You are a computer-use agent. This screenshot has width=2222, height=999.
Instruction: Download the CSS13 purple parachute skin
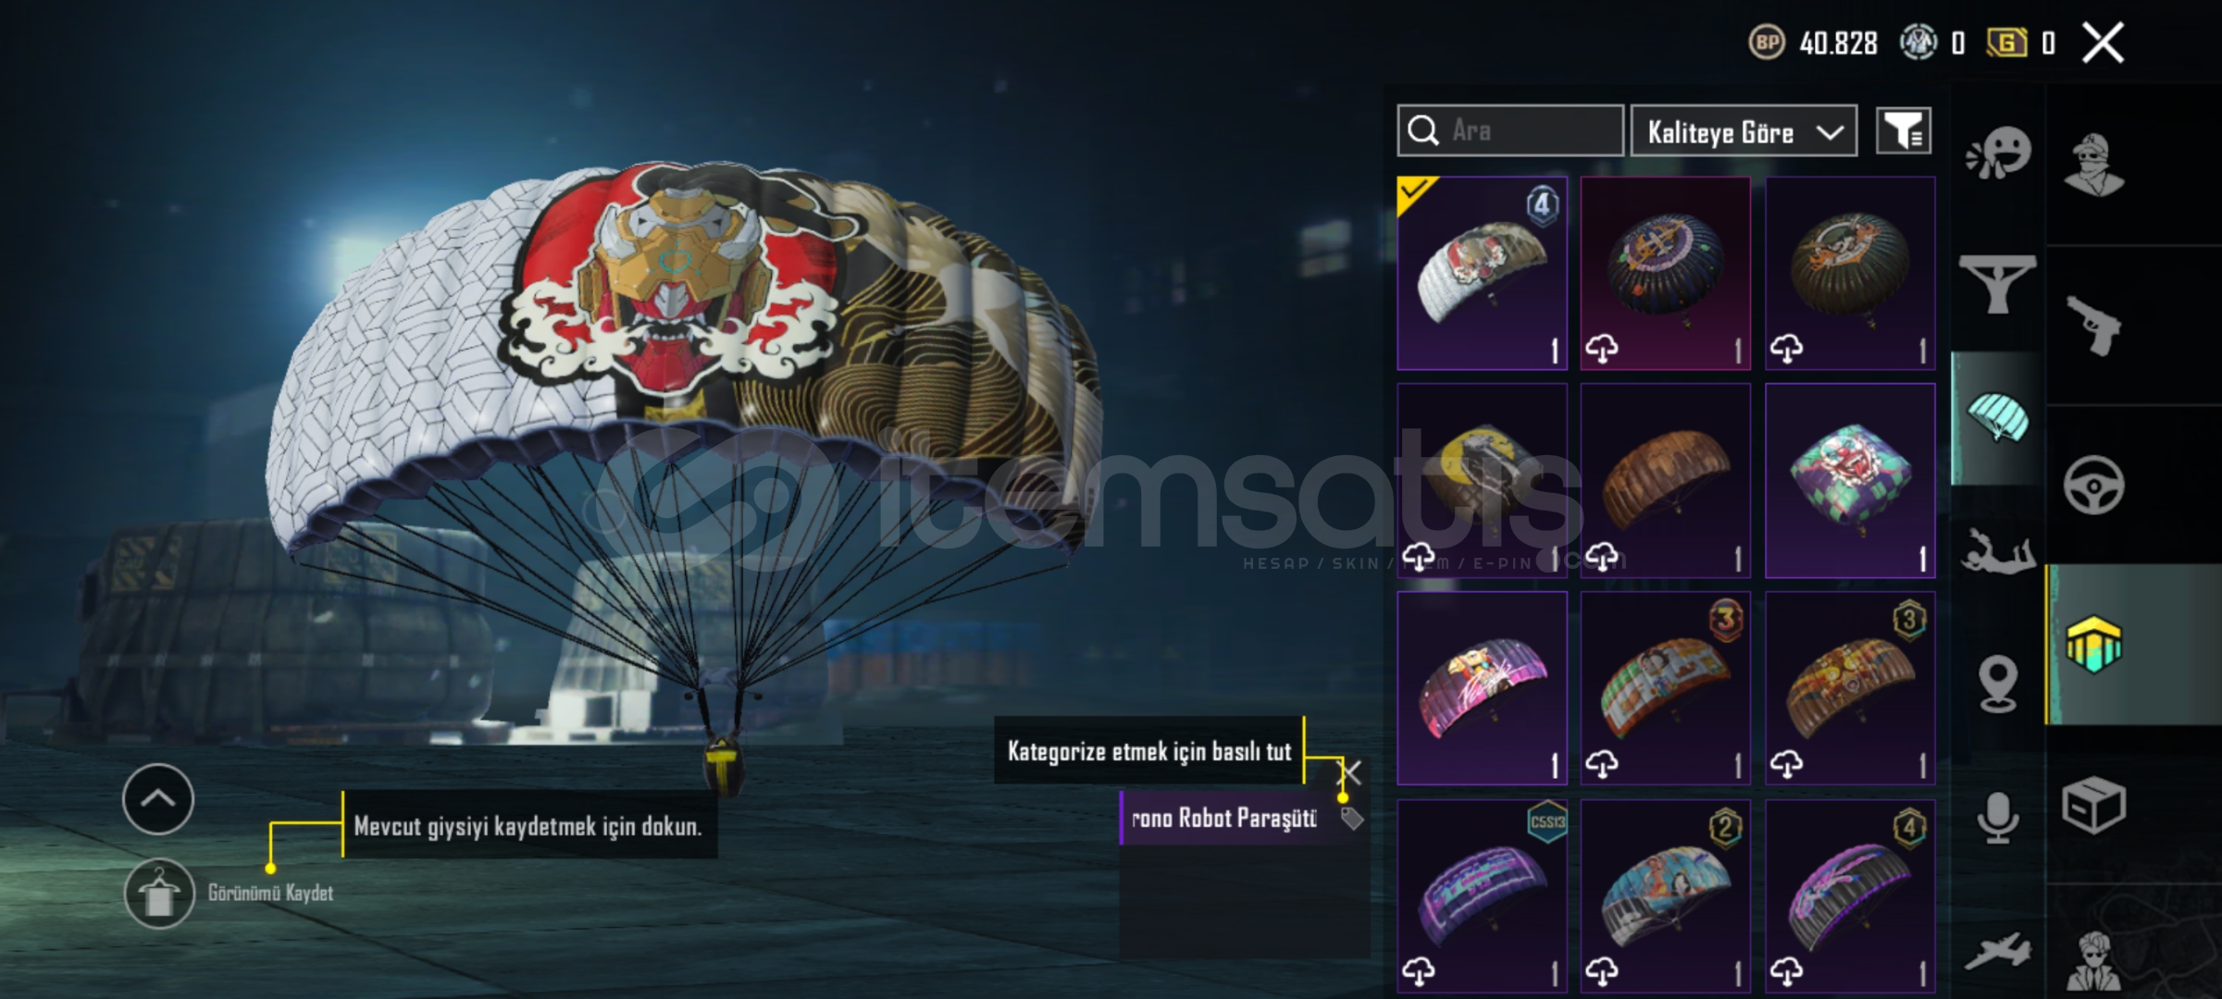tap(1419, 970)
